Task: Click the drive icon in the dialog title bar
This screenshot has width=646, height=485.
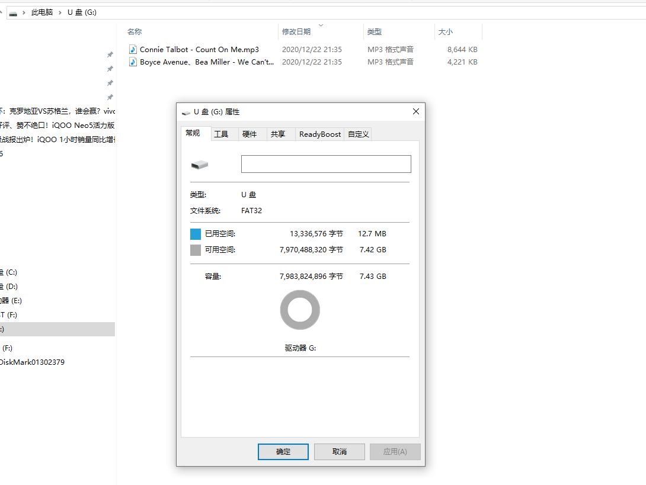Action: 186,111
